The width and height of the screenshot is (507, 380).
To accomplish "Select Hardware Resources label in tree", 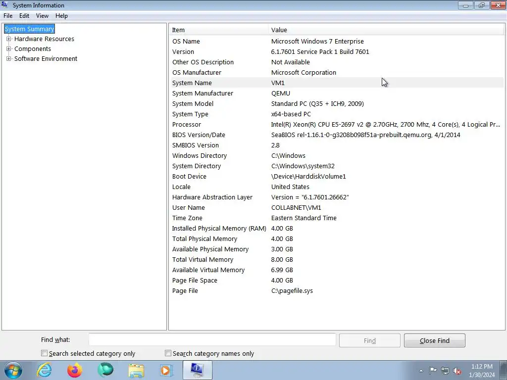I will tap(44, 39).
